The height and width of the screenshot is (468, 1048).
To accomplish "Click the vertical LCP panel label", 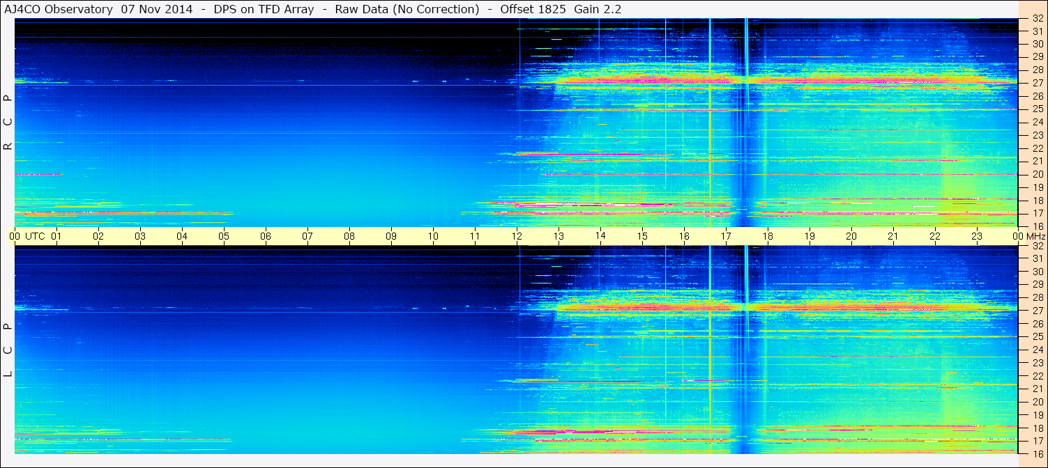I will pos(8,350).
